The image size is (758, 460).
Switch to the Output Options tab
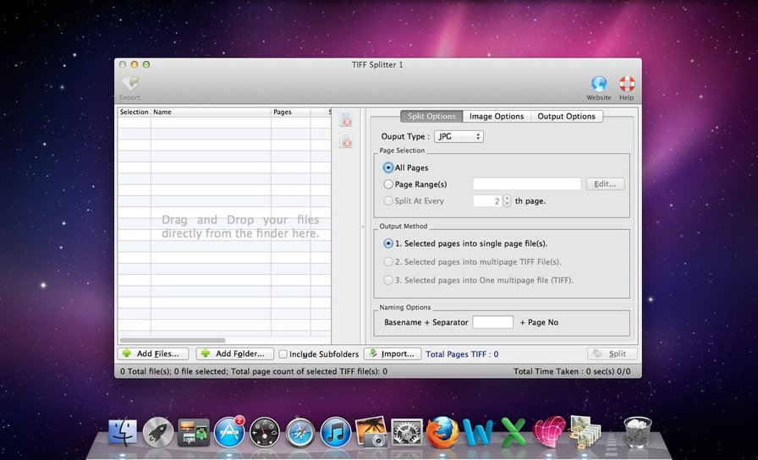click(x=566, y=117)
